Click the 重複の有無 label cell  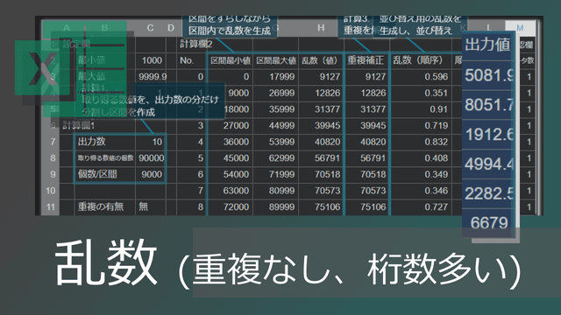click(x=105, y=206)
